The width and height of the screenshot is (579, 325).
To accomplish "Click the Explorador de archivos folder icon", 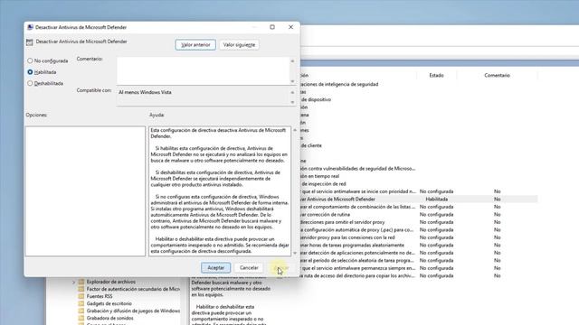I will (81, 282).
